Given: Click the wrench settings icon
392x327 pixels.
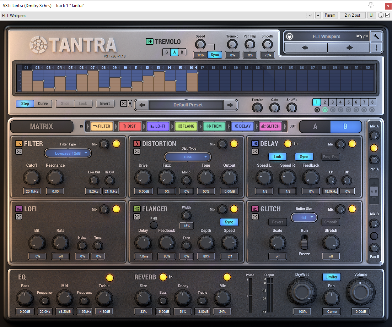Looking at the screenshot, I should [376, 37].
